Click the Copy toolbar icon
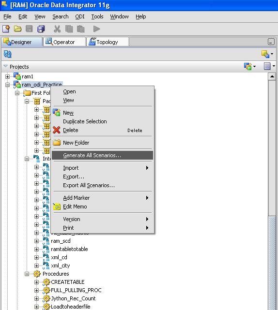The height and width of the screenshot is (310, 278). pos(69,29)
